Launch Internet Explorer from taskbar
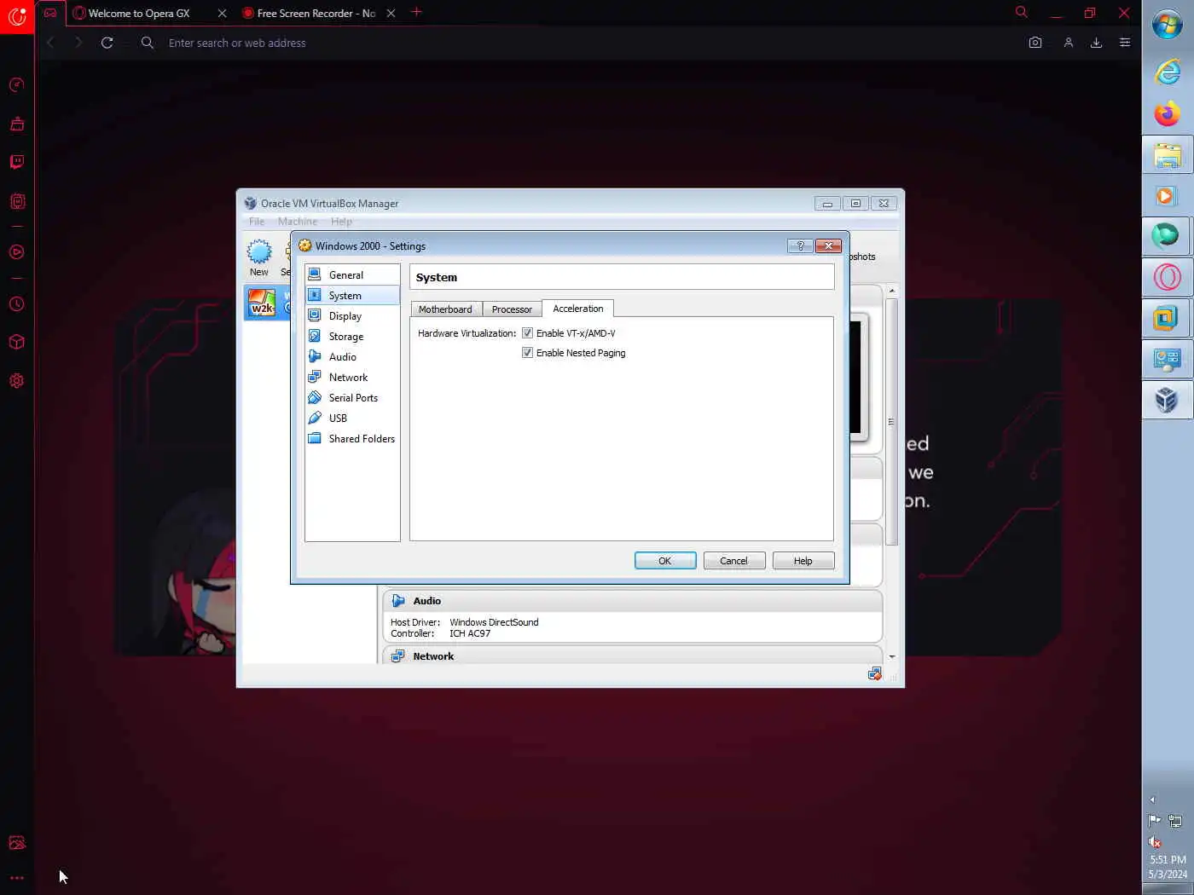 (1168, 72)
